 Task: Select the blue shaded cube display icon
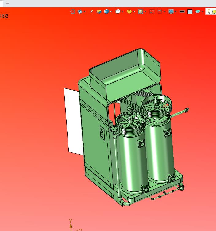[x=106, y=11]
